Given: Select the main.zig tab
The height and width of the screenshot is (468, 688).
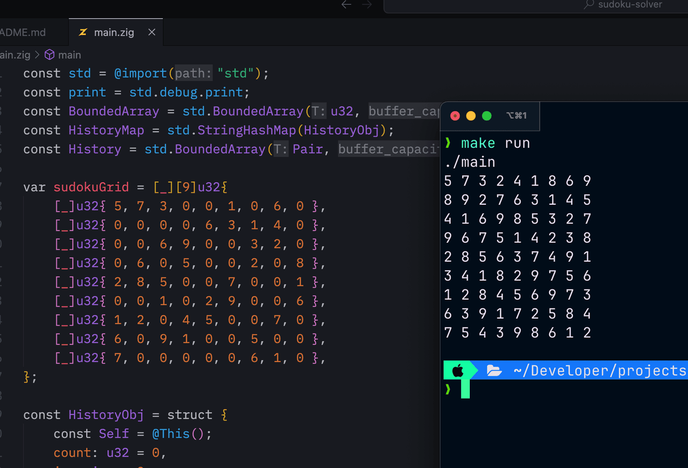Looking at the screenshot, I should coord(113,32).
